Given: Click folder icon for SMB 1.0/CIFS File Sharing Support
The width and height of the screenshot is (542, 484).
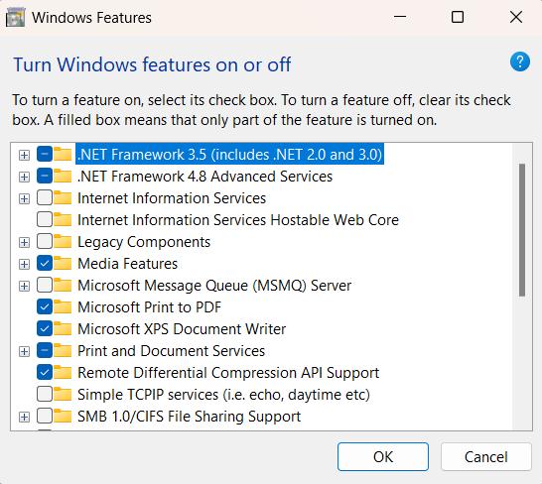Looking at the screenshot, I should coord(63,417).
